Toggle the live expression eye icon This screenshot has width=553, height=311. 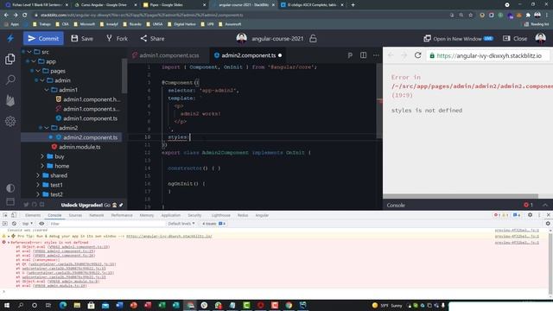click(x=41, y=224)
